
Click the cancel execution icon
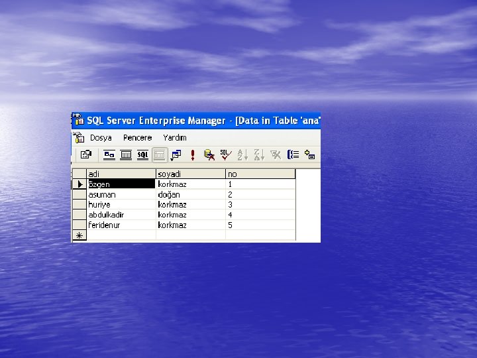pyautogui.click(x=209, y=154)
